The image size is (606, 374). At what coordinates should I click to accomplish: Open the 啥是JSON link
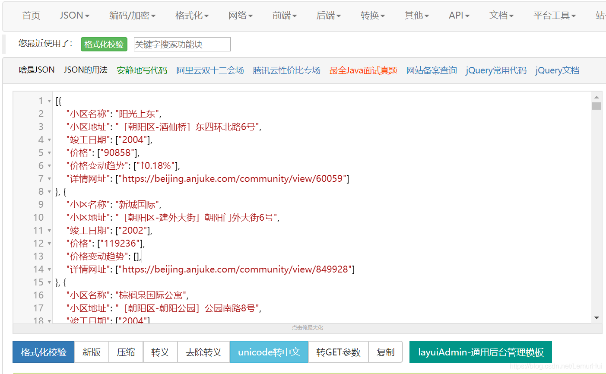click(37, 70)
